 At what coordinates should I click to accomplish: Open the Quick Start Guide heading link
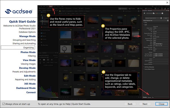click(x=22, y=21)
